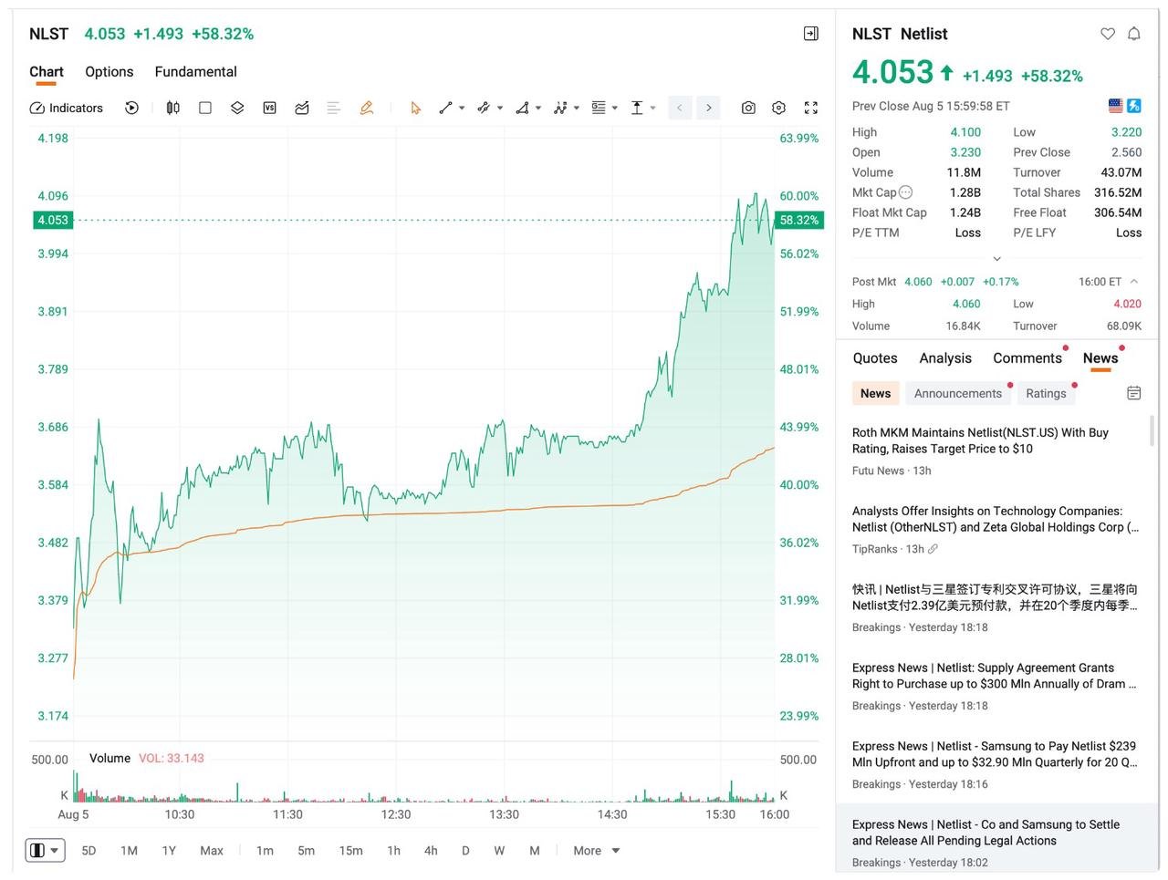Open the chart layout selector dropdown
Viewport: 1168px width, 880px height.
(x=45, y=851)
